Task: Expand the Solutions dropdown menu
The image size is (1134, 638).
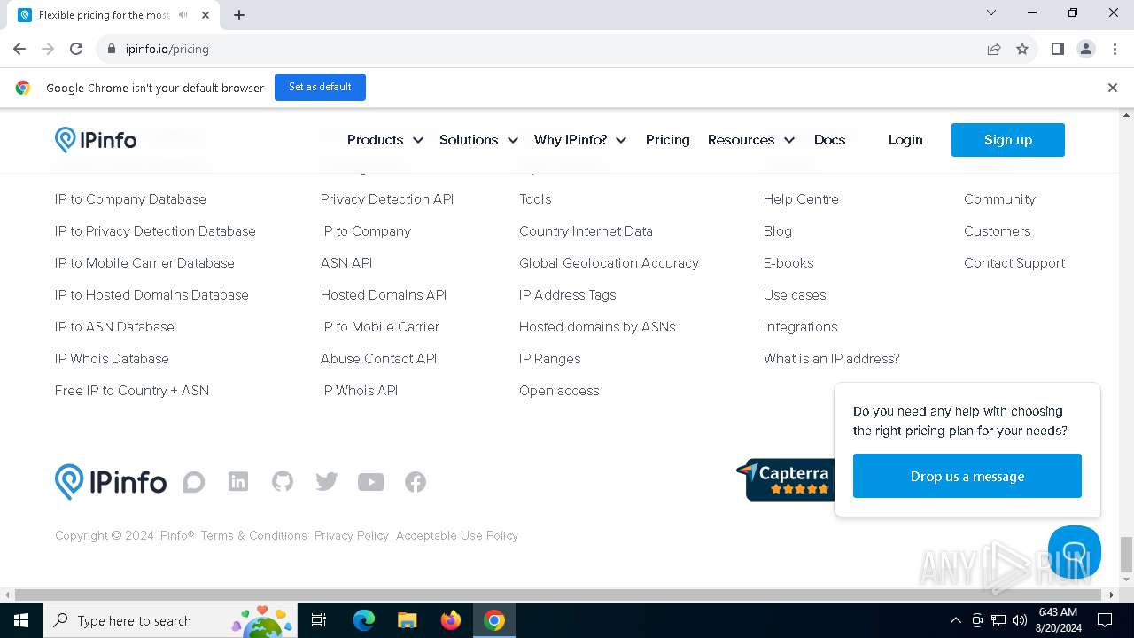Action: [479, 140]
